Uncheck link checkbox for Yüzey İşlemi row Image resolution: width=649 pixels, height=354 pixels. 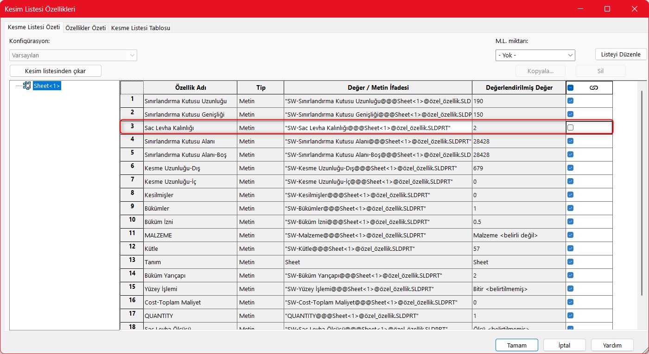click(x=571, y=289)
